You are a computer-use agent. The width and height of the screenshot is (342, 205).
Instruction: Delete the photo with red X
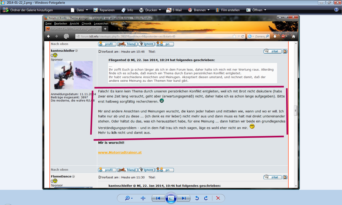pyautogui.click(x=218, y=198)
